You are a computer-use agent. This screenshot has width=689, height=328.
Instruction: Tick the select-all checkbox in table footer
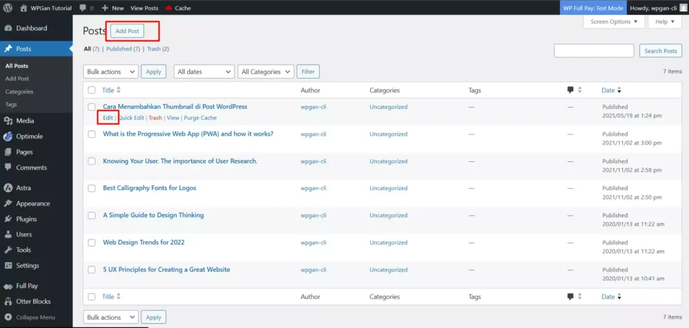coord(92,296)
